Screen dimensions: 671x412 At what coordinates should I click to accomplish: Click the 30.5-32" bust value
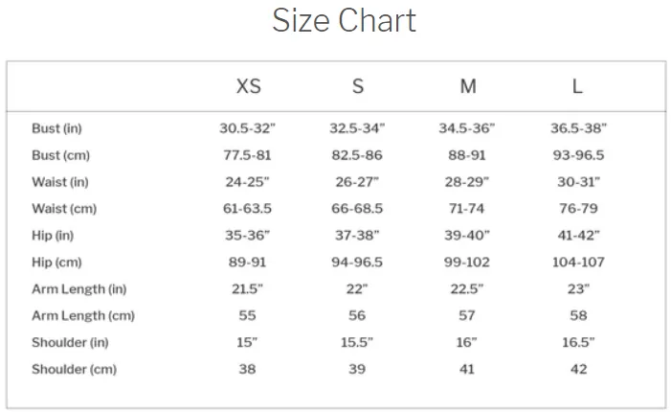click(x=247, y=128)
